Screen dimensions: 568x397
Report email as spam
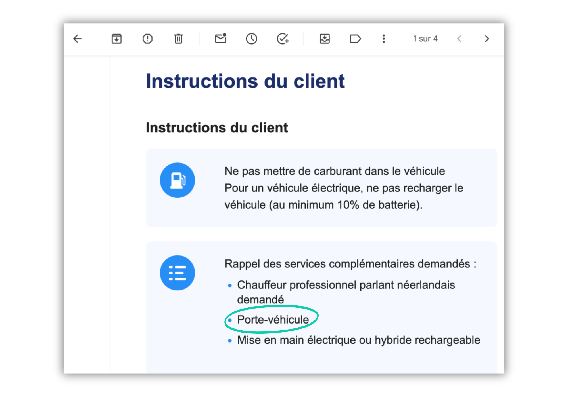[x=147, y=39]
